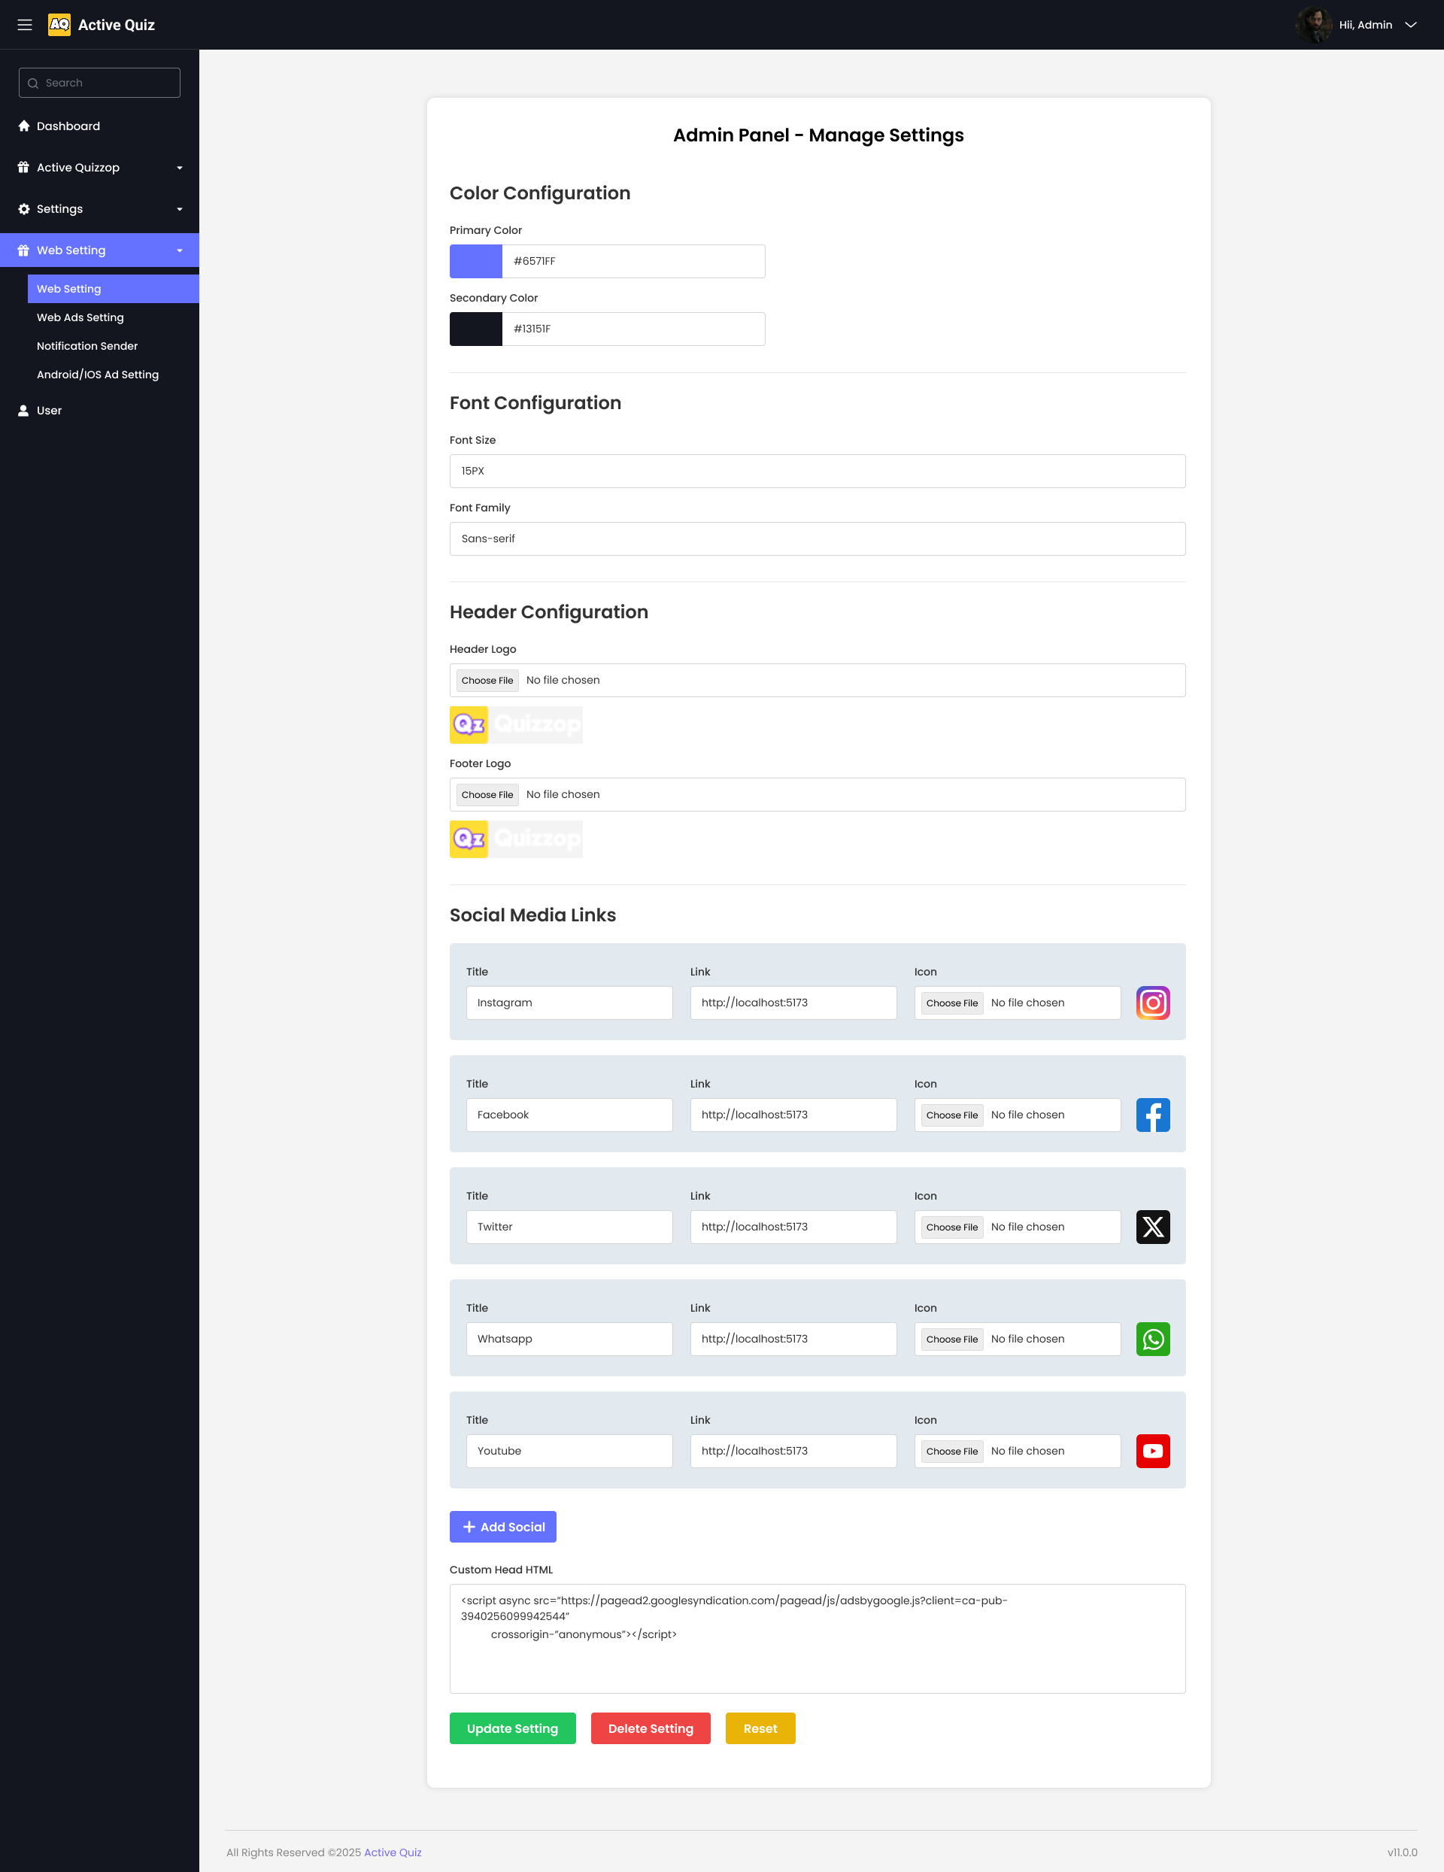The image size is (1444, 1872).
Task: Click the Custom Head HTML textarea
Action: [x=818, y=1639]
